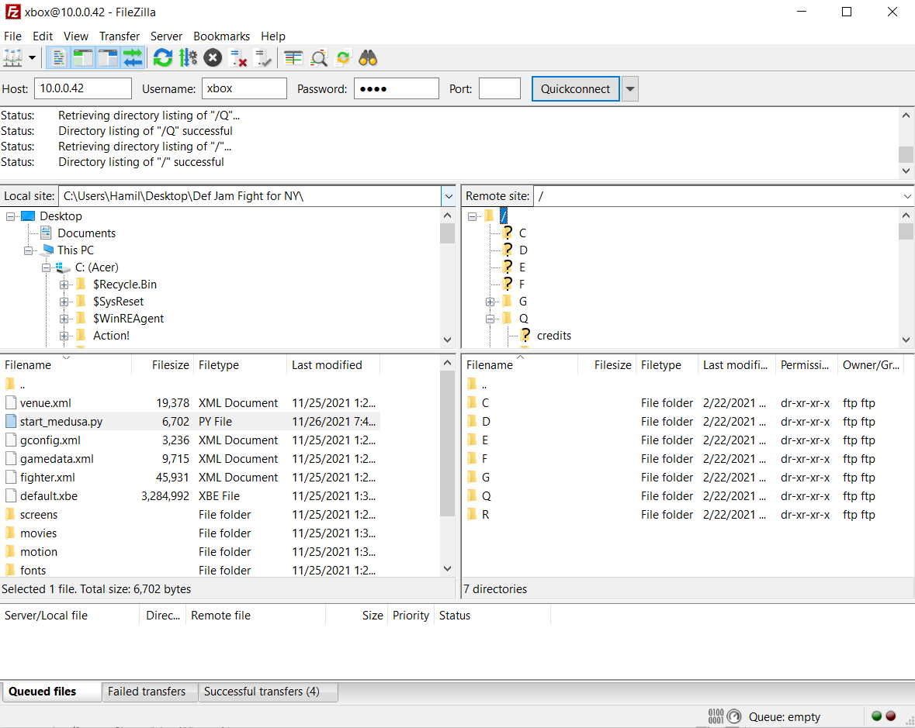This screenshot has height=728, width=915.
Task: Toggle synchronized browsing
Action: click(343, 57)
